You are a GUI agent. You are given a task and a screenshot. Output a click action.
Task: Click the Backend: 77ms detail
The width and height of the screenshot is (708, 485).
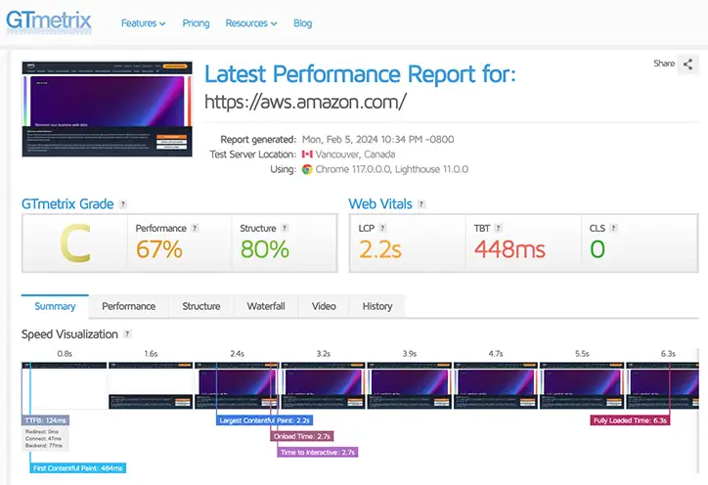click(x=44, y=445)
